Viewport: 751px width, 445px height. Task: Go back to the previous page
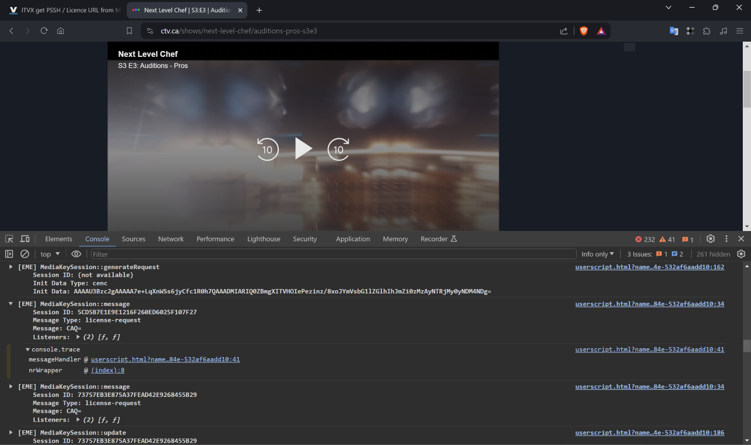pos(11,31)
